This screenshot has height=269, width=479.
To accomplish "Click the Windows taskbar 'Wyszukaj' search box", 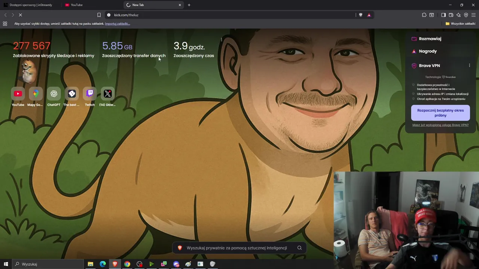I will (x=48, y=264).
